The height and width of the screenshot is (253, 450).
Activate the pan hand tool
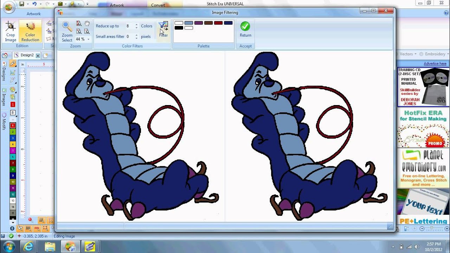86,24
